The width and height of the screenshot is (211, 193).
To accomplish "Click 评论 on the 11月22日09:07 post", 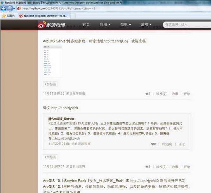I will pyautogui.click(x=187, y=167).
